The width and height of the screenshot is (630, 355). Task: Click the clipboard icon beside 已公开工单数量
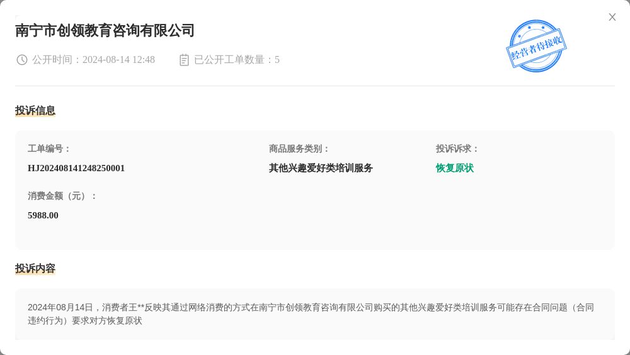[184, 60]
